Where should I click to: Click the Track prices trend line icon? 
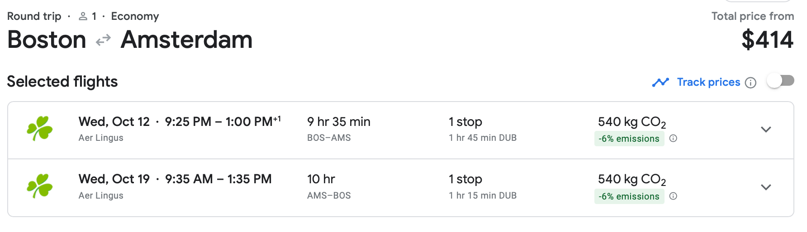point(660,82)
